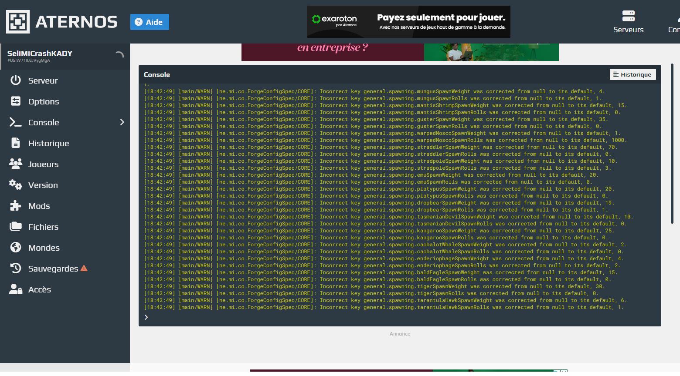Image resolution: width=680 pixels, height=376 pixels.
Task: Click the Aternos logo in header
Action: [x=62, y=22]
